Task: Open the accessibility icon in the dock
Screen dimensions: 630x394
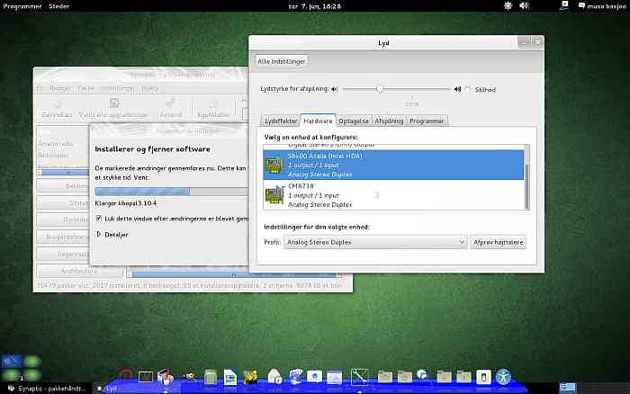Action: (503, 377)
